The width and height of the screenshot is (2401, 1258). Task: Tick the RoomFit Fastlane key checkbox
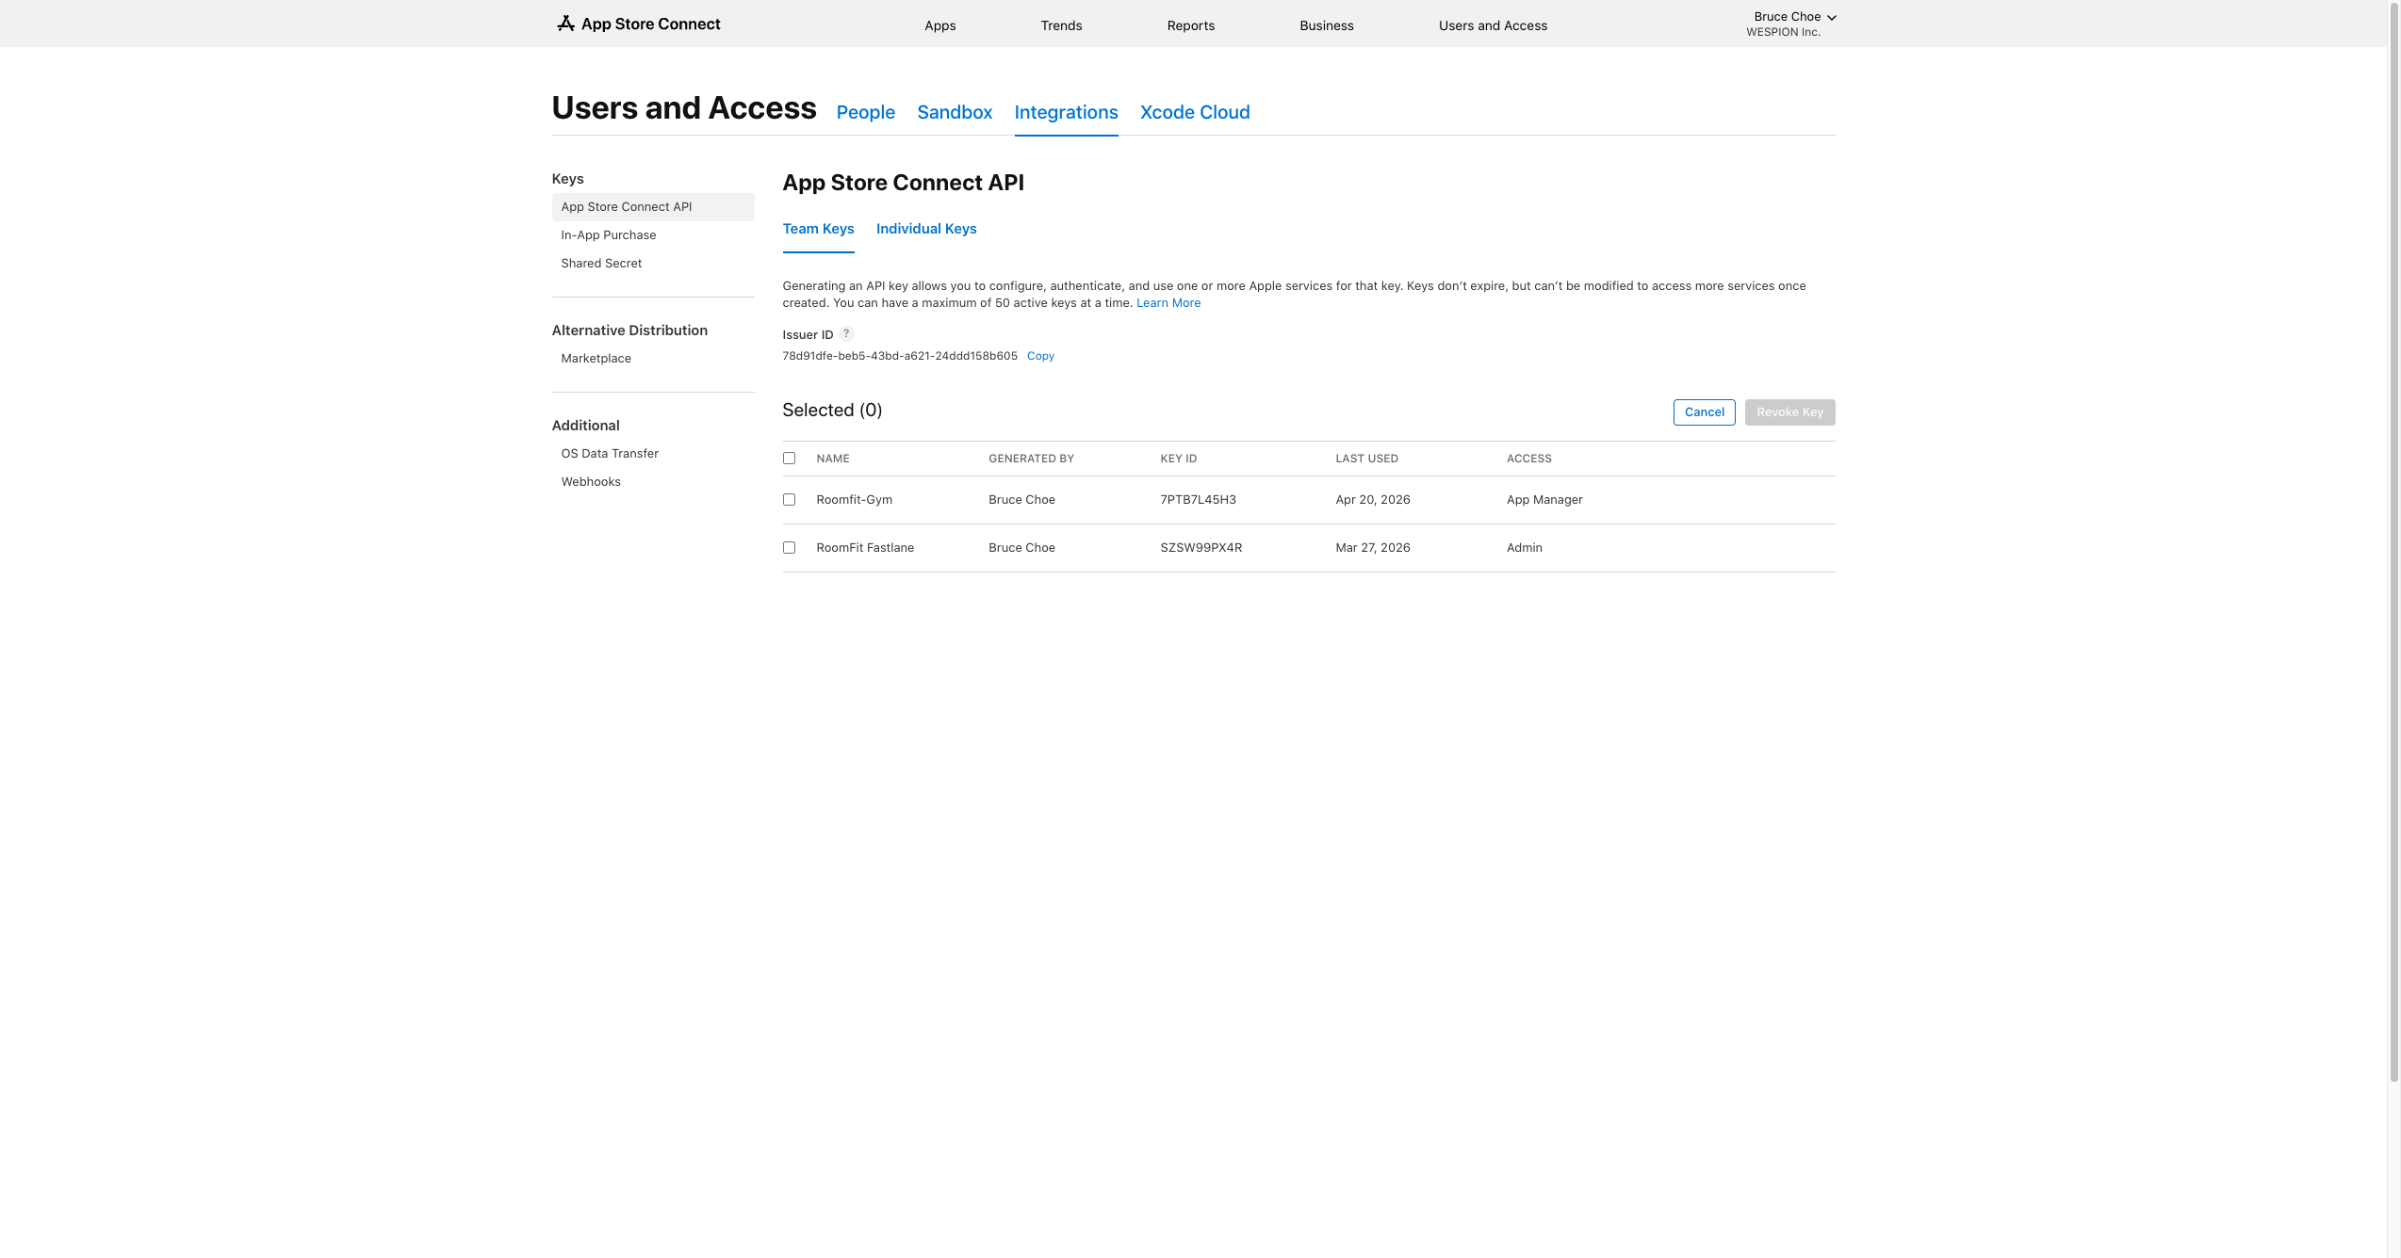point(789,548)
